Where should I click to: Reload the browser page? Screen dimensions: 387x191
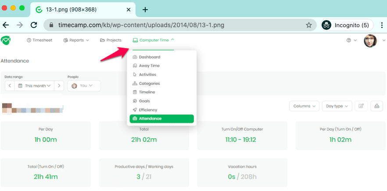pyautogui.click(x=34, y=25)
